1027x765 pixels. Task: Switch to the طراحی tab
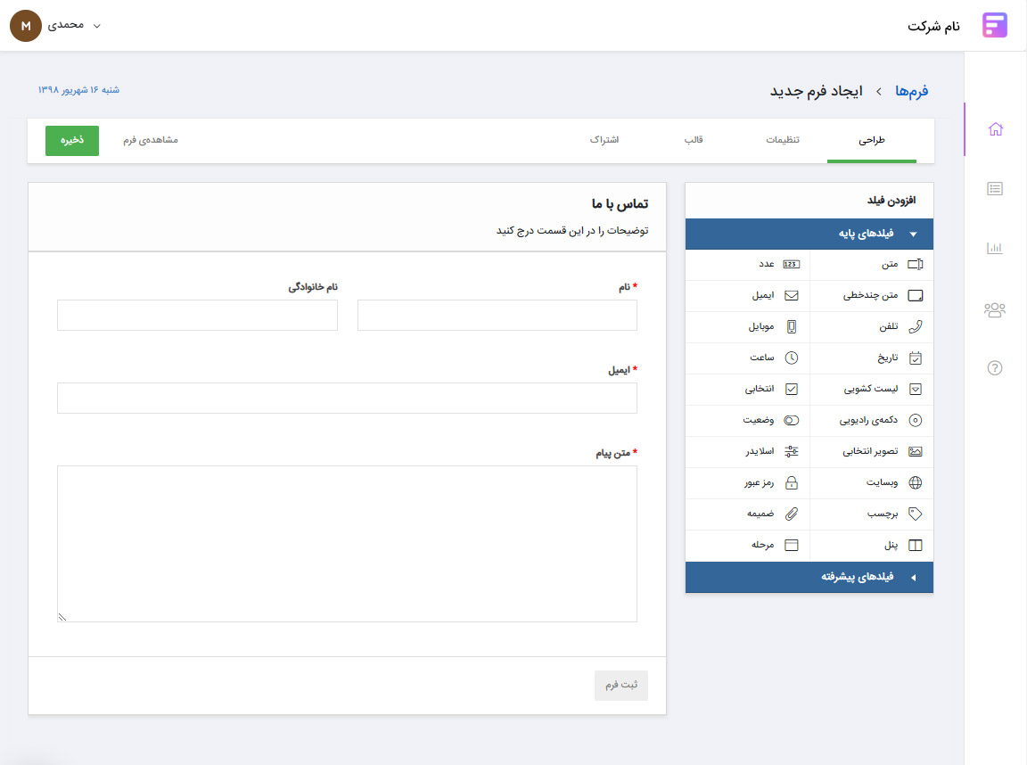(872, 140)
